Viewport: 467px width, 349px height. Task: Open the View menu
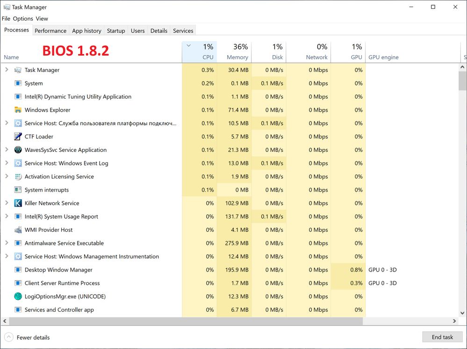pyautogui.click(x=42, y=19)
